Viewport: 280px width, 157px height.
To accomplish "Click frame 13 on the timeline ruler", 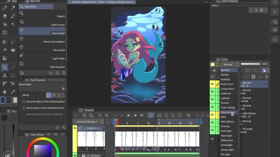I will pyautogui.click(x=159, y=123).
